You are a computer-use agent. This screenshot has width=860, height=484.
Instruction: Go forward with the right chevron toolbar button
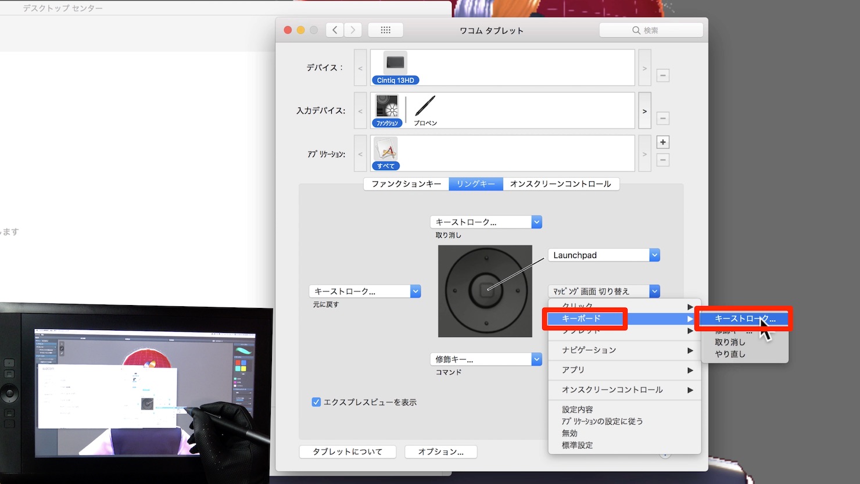point(353,30)
